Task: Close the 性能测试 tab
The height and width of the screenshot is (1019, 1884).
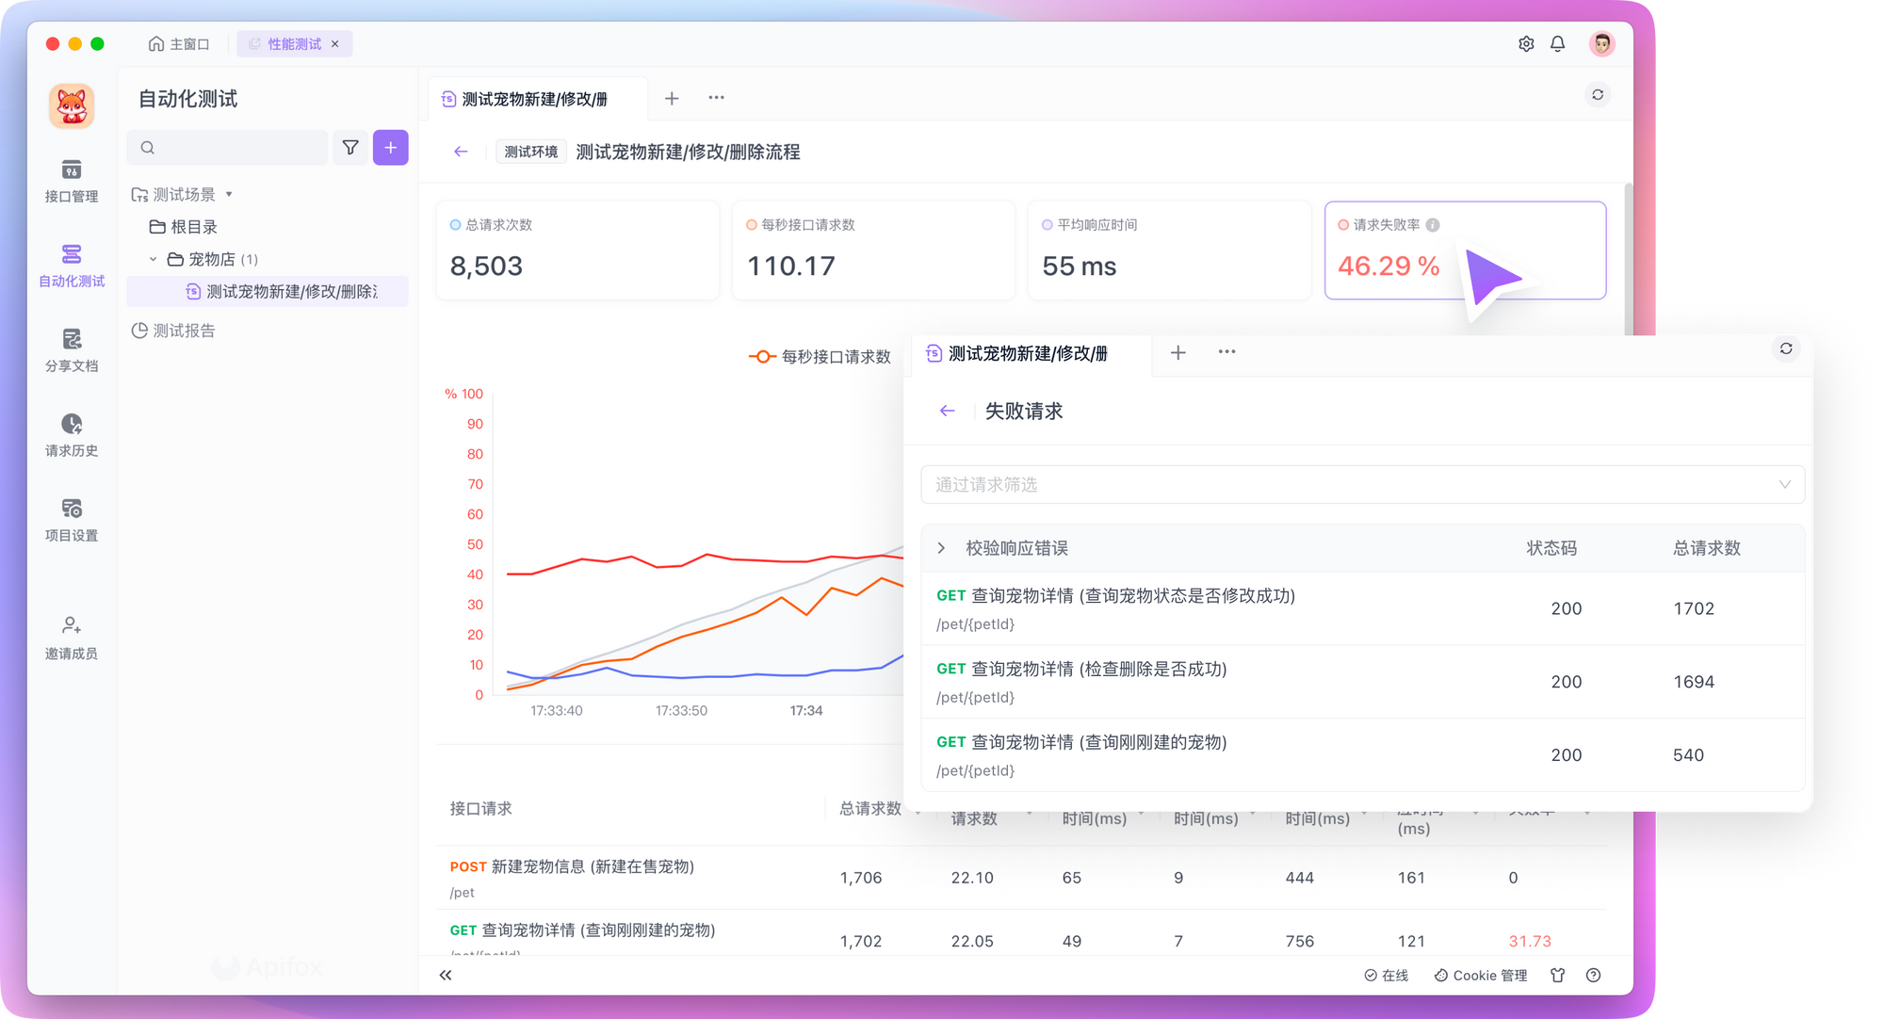Action: (335, 44)
